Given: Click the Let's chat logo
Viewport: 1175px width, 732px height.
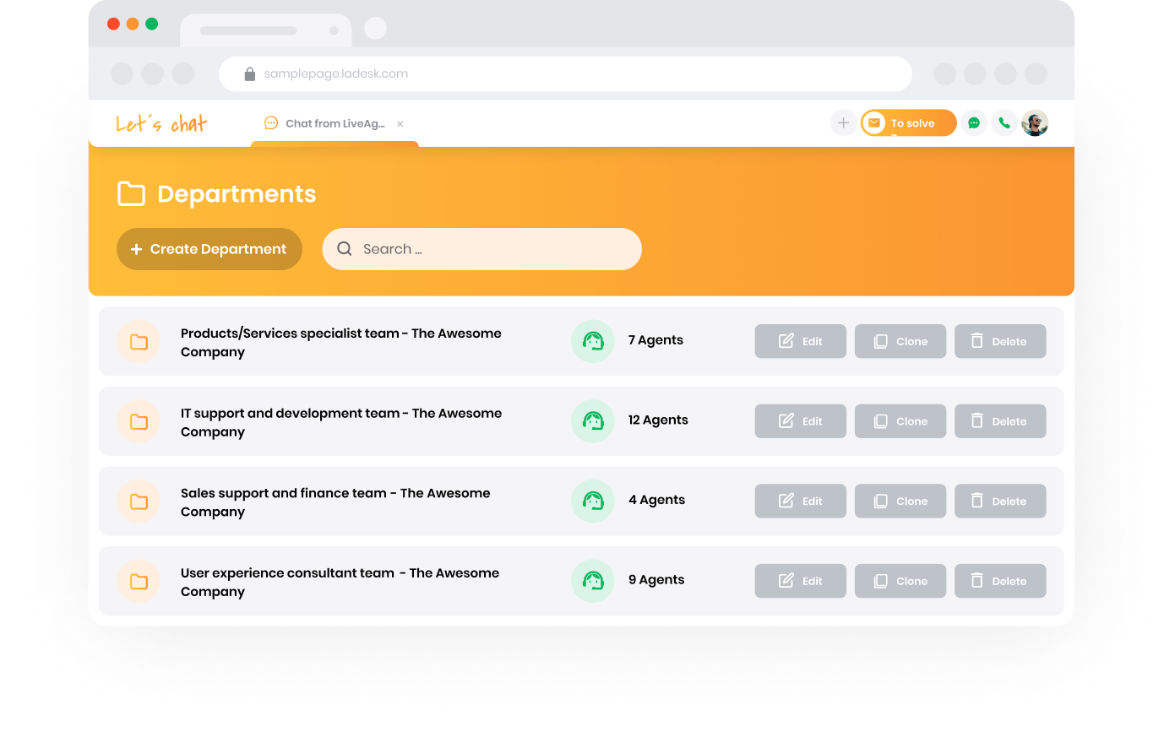Looking at the screenshot, I should (x=161, y=124).
